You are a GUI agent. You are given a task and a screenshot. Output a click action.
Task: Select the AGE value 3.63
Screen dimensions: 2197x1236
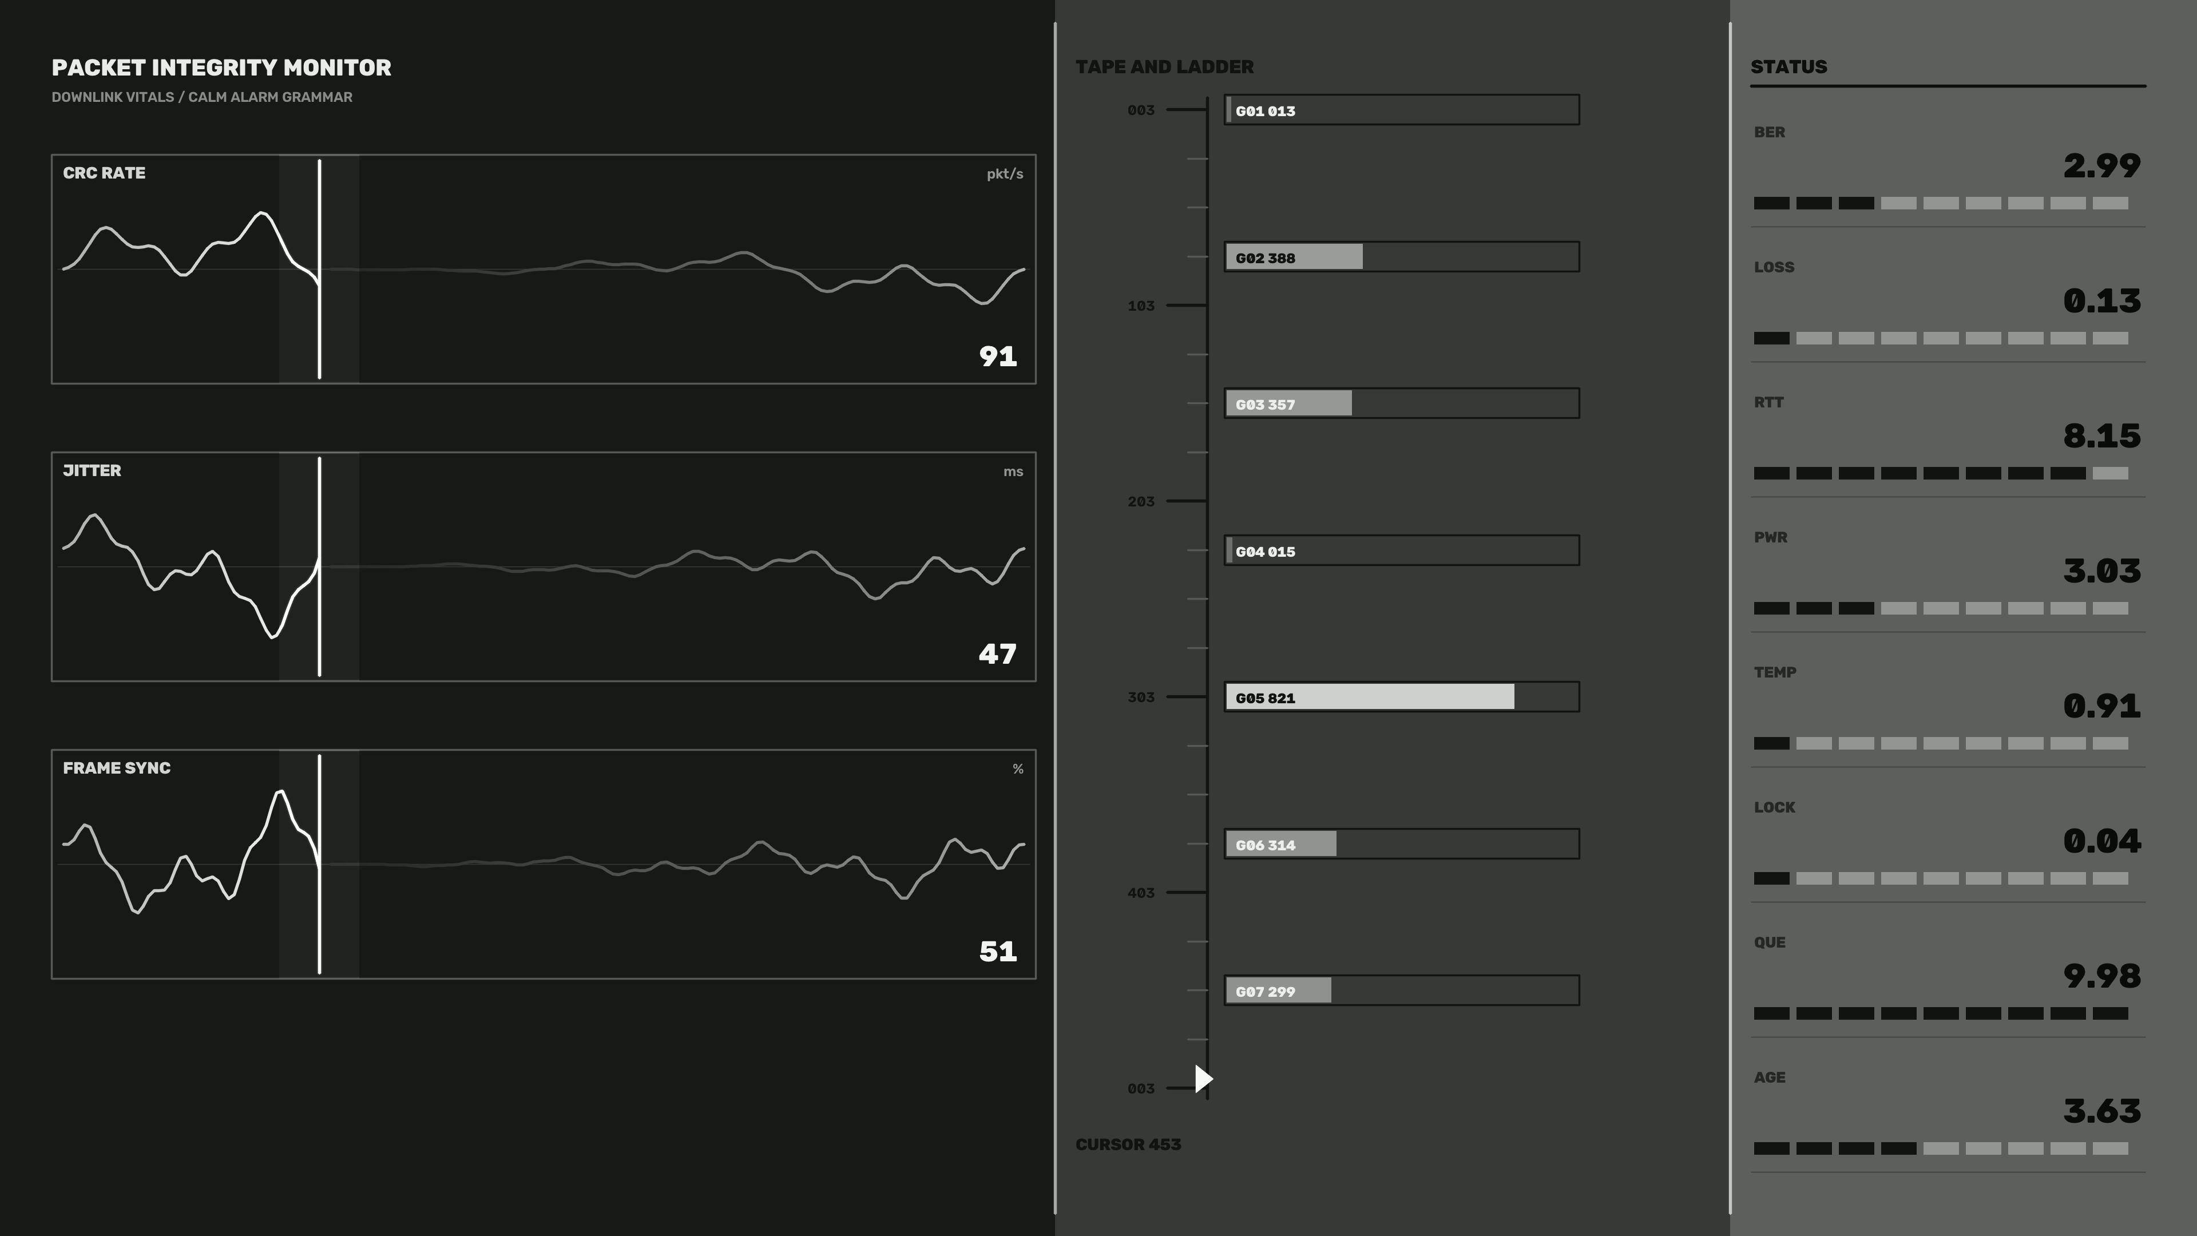tap(2101, 1111)
